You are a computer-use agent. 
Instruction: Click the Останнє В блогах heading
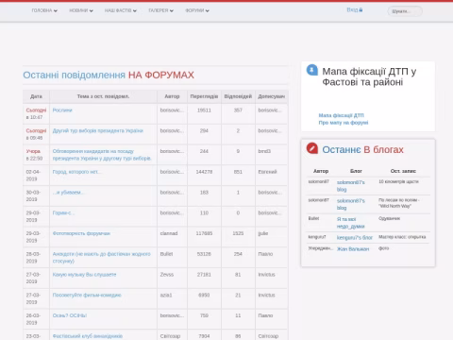point(362,149)
